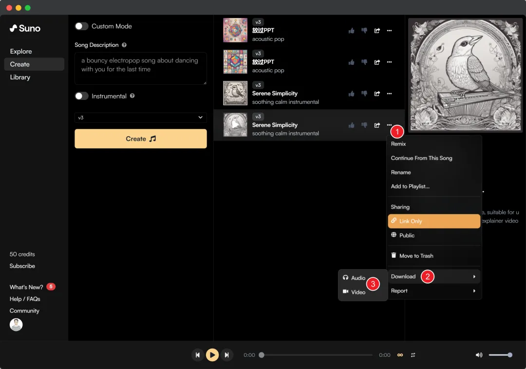The image size is (526, 369).
Task: Share the first Serene Simplicity song
Action: tap(377, 94)
